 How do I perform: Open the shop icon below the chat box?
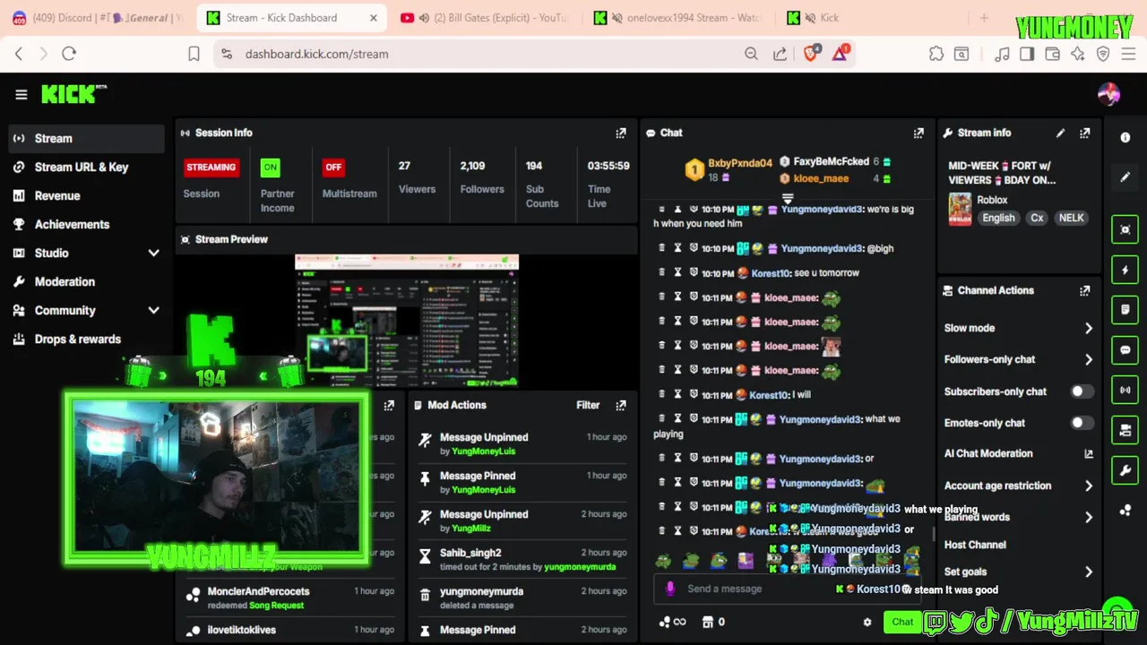[708, 622]
